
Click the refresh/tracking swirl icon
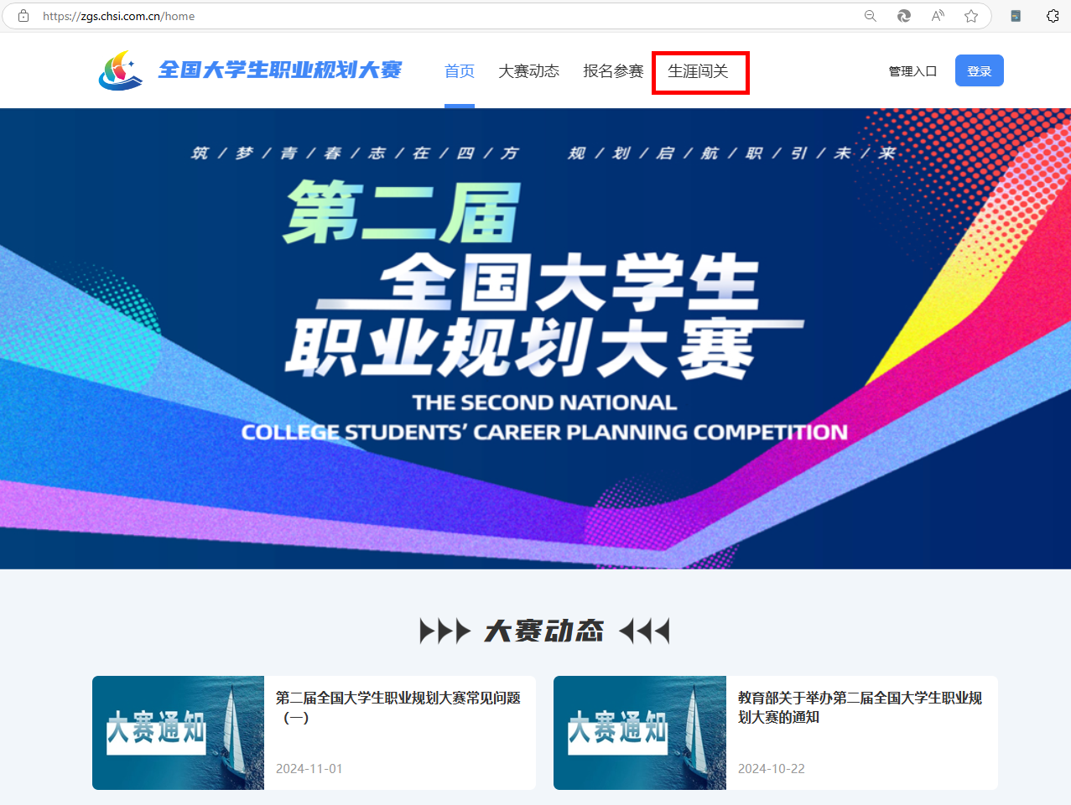pyautogui.click(x=903, y=15)
